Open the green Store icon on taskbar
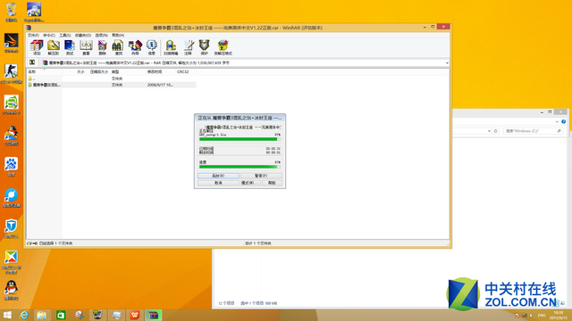 pyautogui.click(x=61, y=315)
